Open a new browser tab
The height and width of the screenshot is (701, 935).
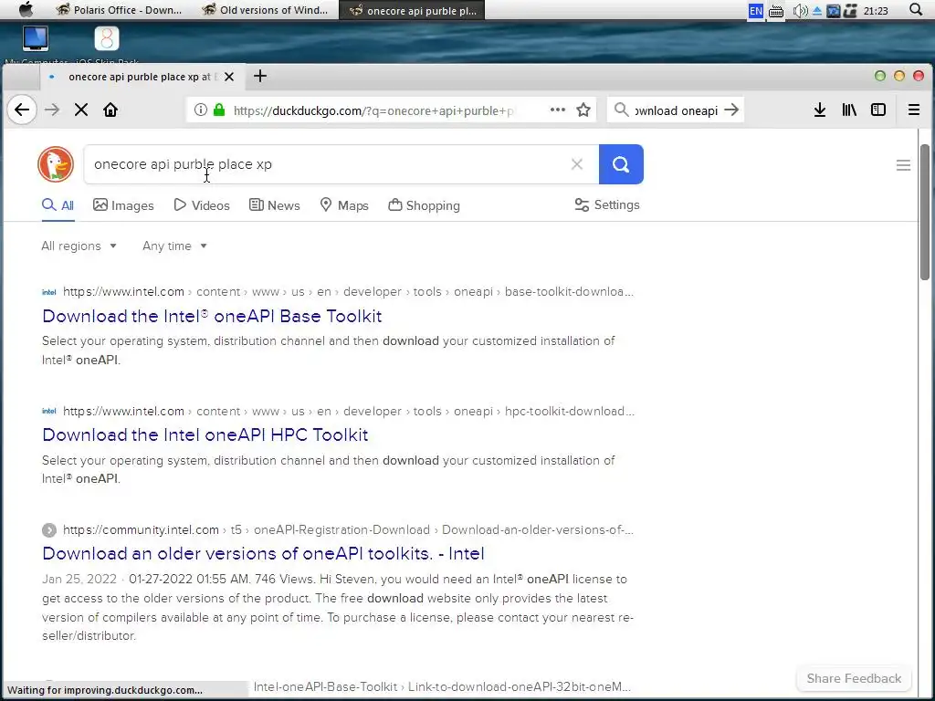[x=260, y=76]
